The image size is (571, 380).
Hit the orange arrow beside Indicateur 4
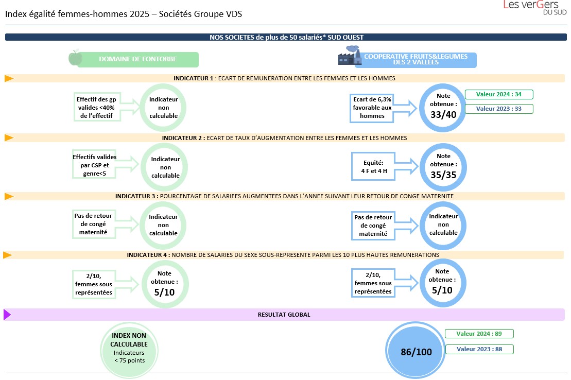8,255
